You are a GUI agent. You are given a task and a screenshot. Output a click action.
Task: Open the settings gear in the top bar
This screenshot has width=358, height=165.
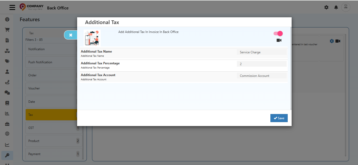(x=326, y=7)
